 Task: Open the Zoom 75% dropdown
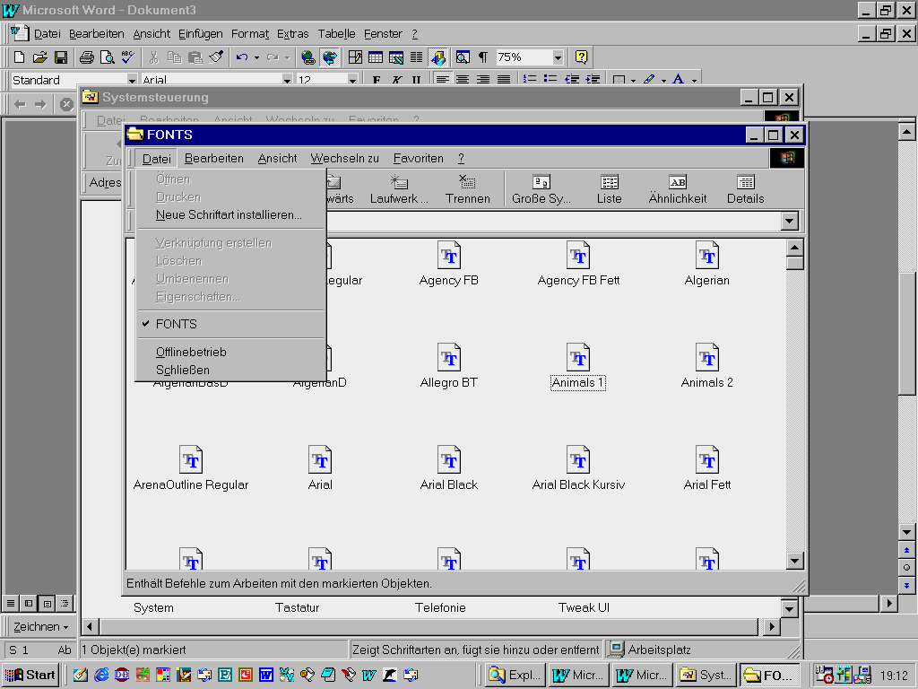(x=558, y=57)
